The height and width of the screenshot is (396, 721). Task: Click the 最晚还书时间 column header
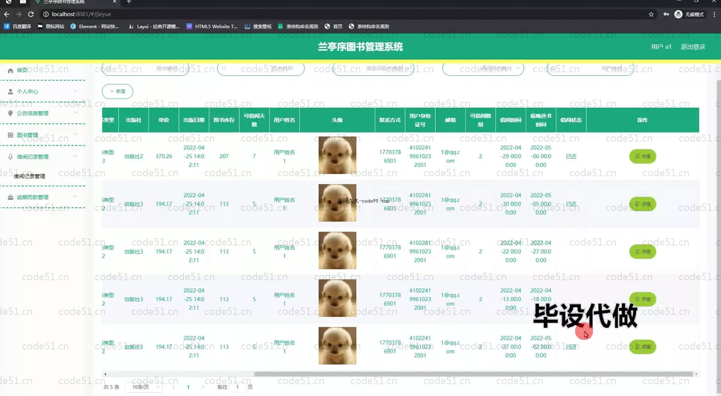pos(541,120)
